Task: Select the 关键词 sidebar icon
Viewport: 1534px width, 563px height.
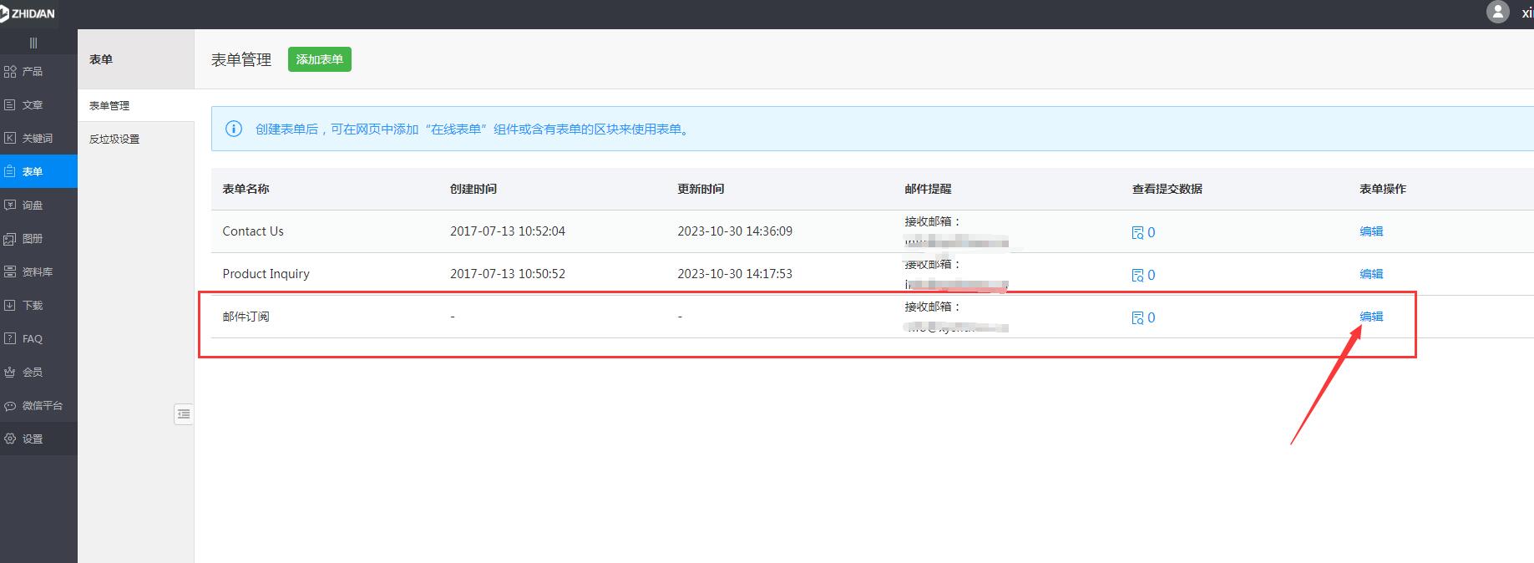Action: point(10,139)
